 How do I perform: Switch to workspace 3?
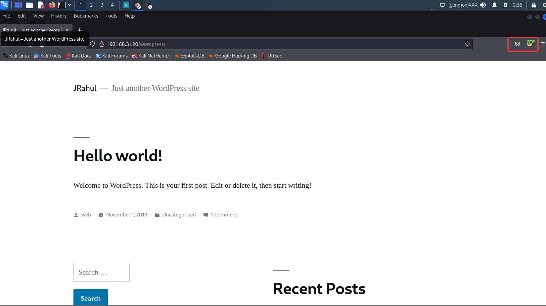pyautogui.click(x=102, y=5)
